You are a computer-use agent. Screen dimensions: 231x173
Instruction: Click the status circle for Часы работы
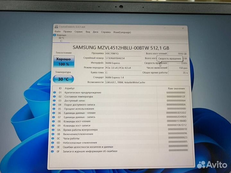tap(54, 138)
